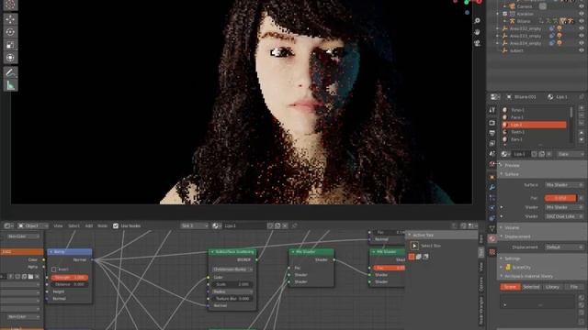Toggle visibility of the subject object in outliner
Screen dimensions: 588x330
(x=582, y=50)
